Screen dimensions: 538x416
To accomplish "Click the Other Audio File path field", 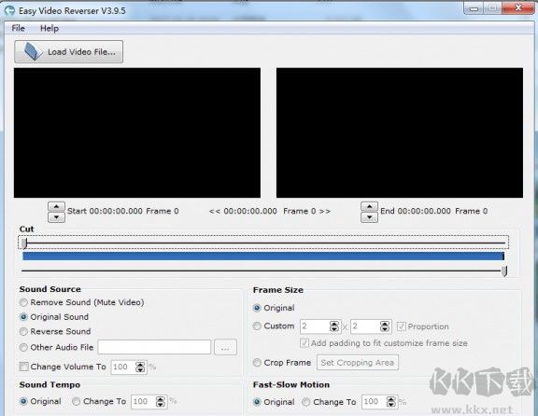I will [x=154, y=347].
